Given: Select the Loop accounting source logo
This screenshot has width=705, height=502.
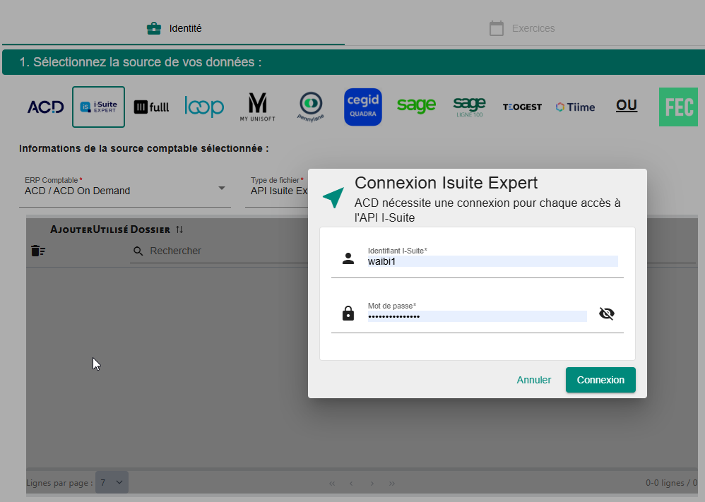Looking at the screenshot, I should [204, 107].
